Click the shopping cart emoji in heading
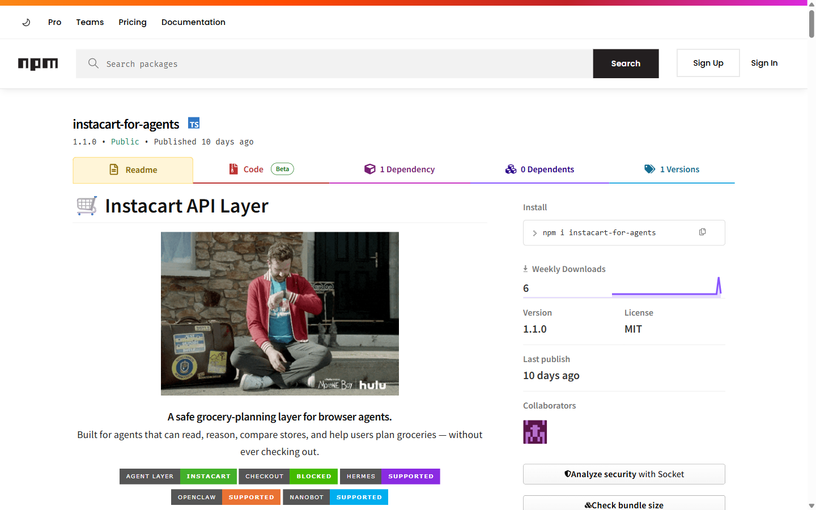Viewport: 816px width, 510px height. coord(87,206)
